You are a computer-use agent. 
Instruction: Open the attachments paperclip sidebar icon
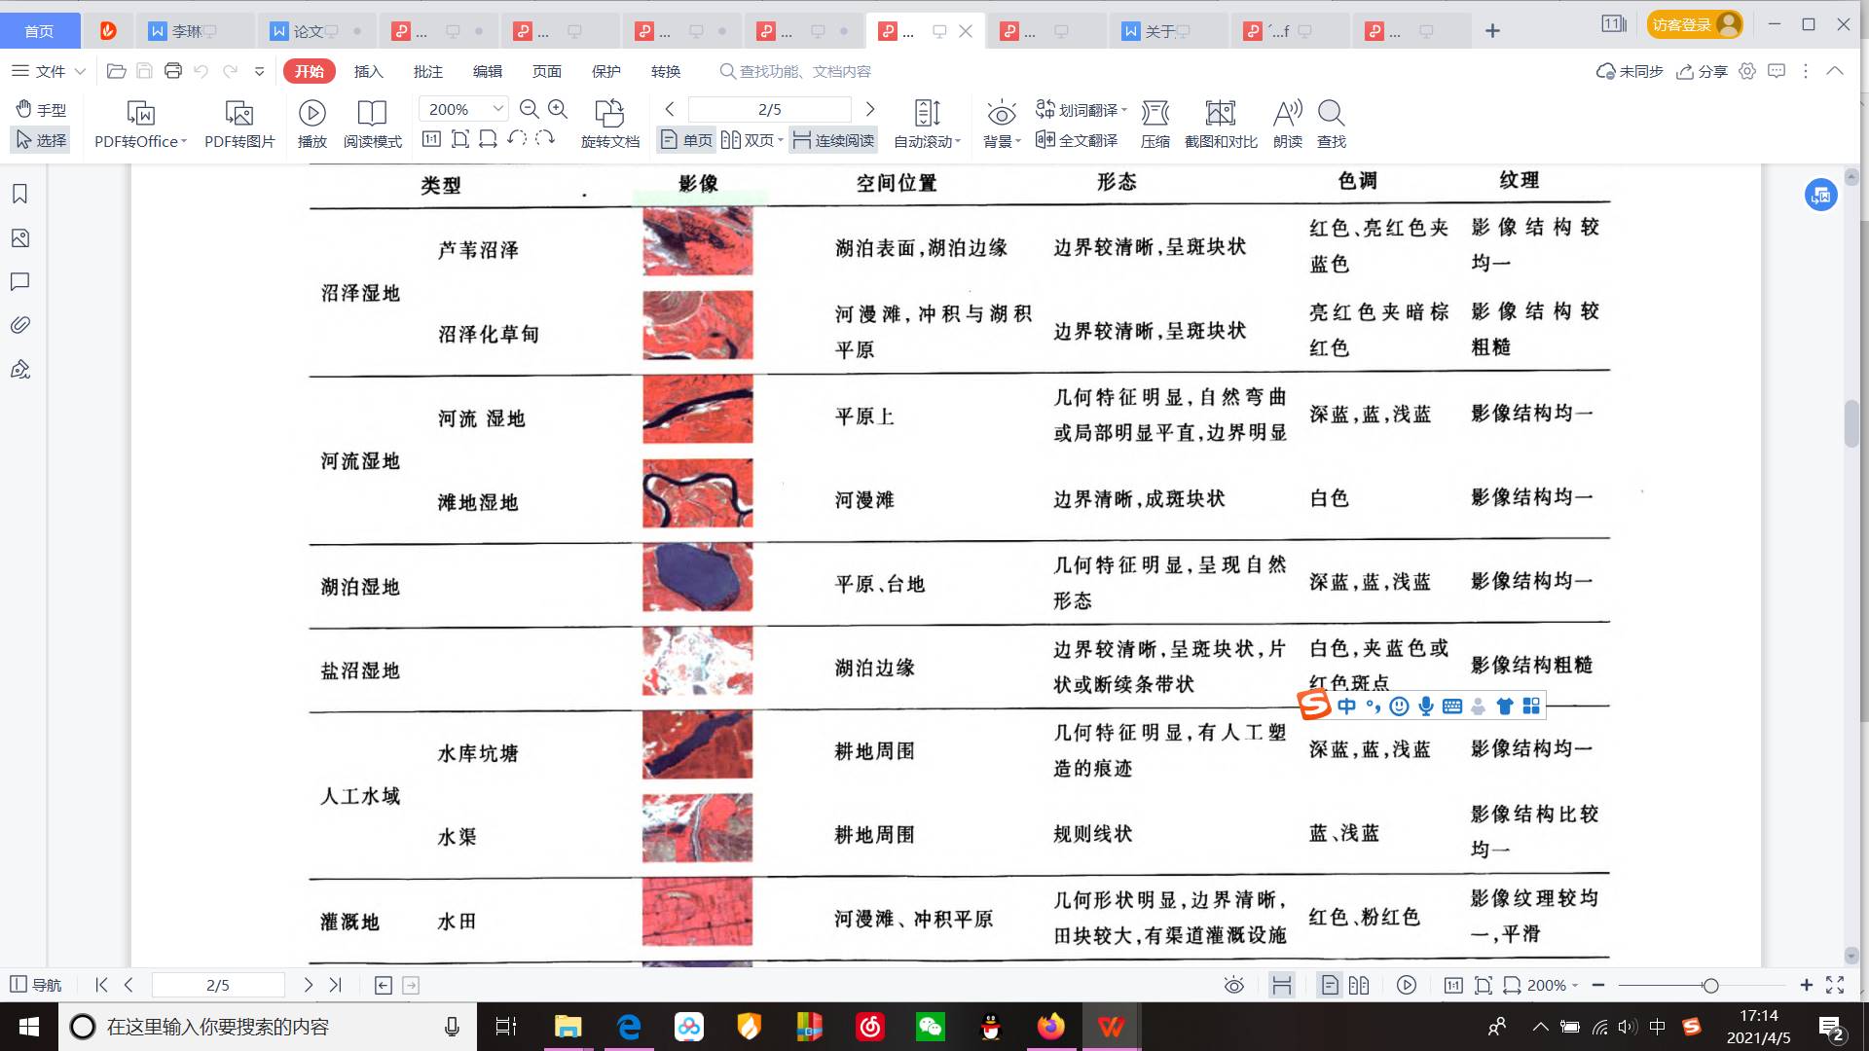click(x=20, y=325)
